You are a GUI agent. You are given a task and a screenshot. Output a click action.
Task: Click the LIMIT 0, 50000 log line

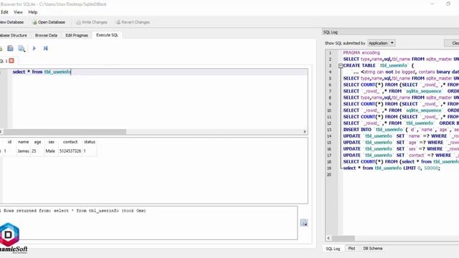coord(392,168)
